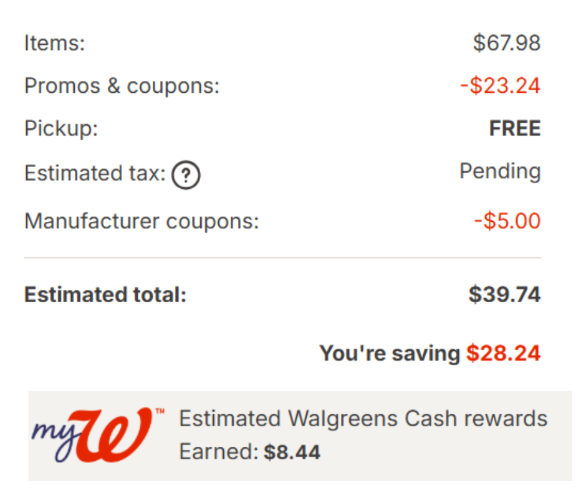Viewport: 586px width, 491px height.
Task: Click the Items label
Action: click(54, 44)
